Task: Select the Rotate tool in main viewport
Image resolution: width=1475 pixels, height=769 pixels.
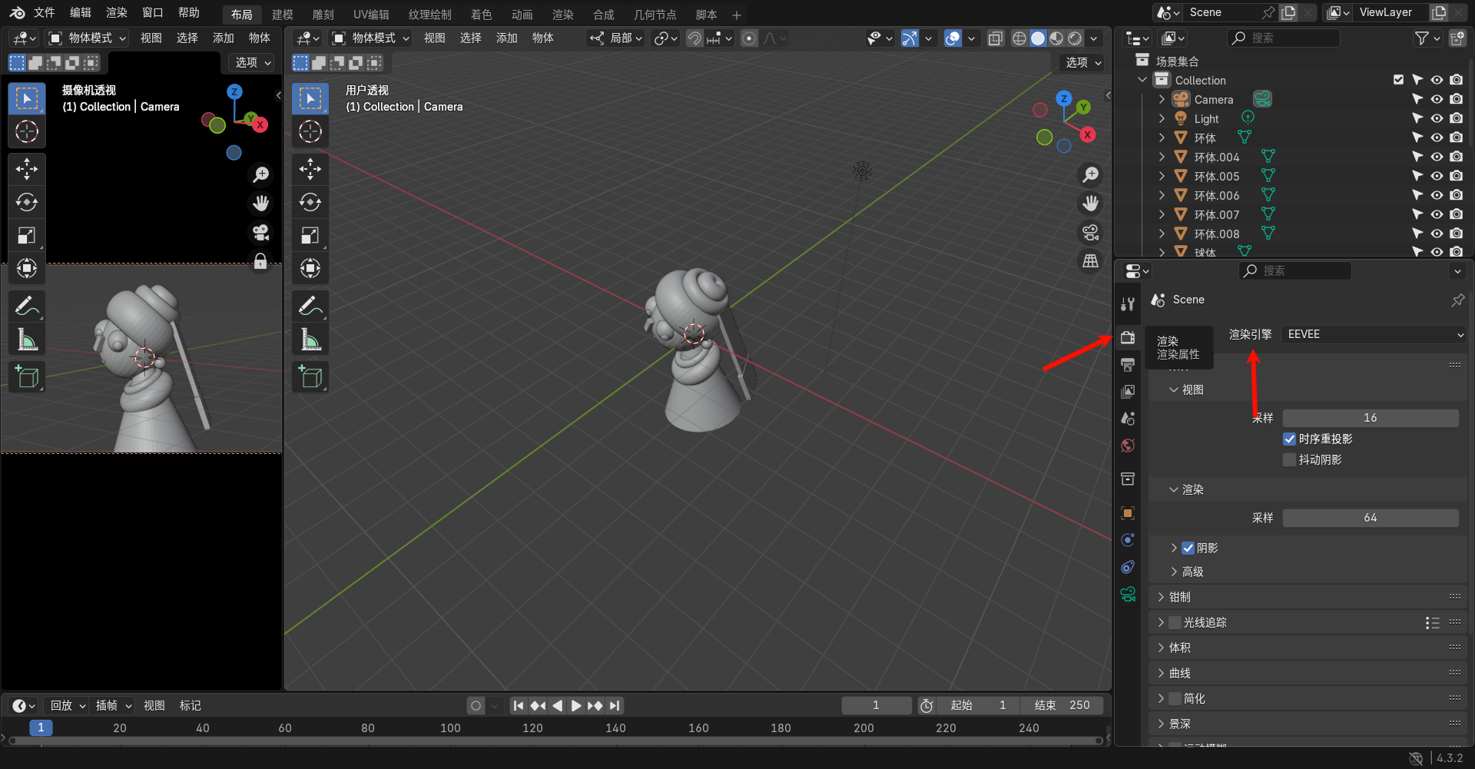Action: tap(310, 202)
